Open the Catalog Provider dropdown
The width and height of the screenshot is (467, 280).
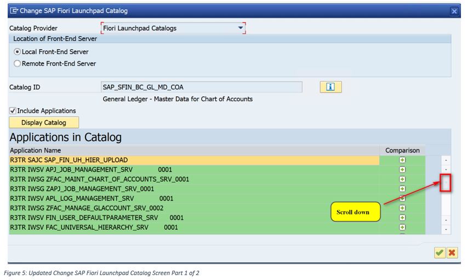[241, 28]
